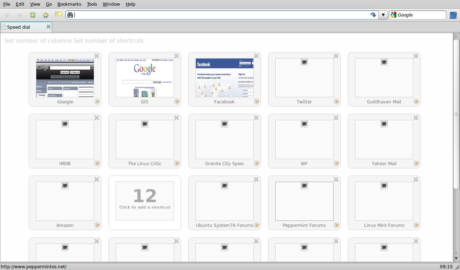Go forward with the forward arrow
Image resolution: width=460 pixels, height=270 pixels.
click(x=20, y=15)
